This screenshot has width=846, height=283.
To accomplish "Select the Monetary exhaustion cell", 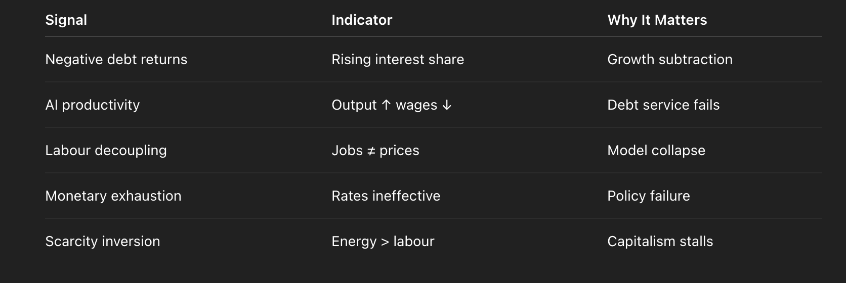I will tap(113, 196).
